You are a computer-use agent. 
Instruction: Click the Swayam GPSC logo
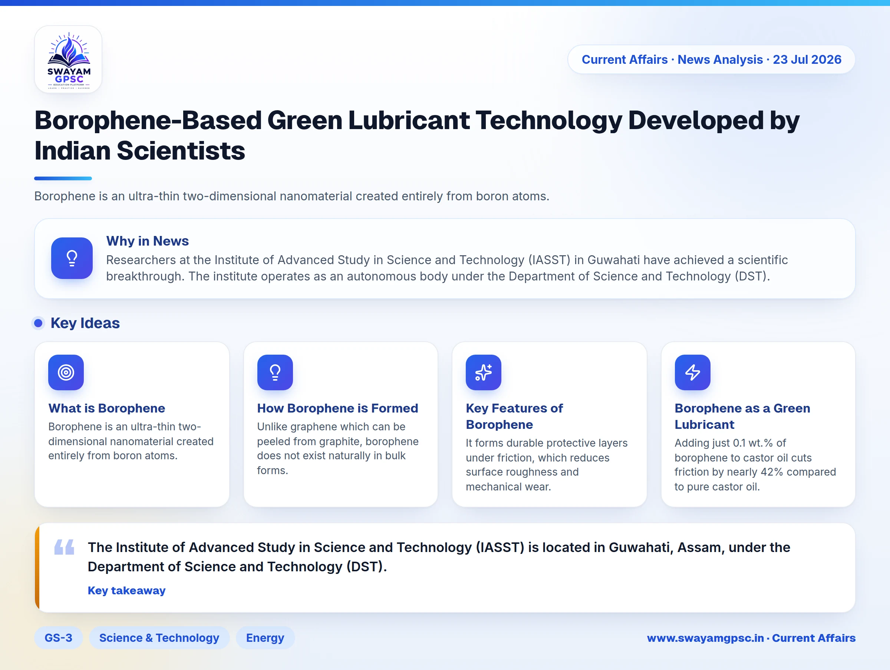click(x=68, y=60)
